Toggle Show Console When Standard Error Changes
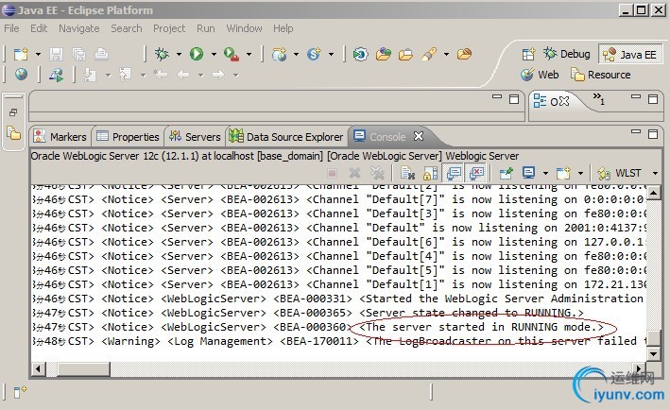The width and height of the screenshot is (670, 410). click(x=477, y=173)
